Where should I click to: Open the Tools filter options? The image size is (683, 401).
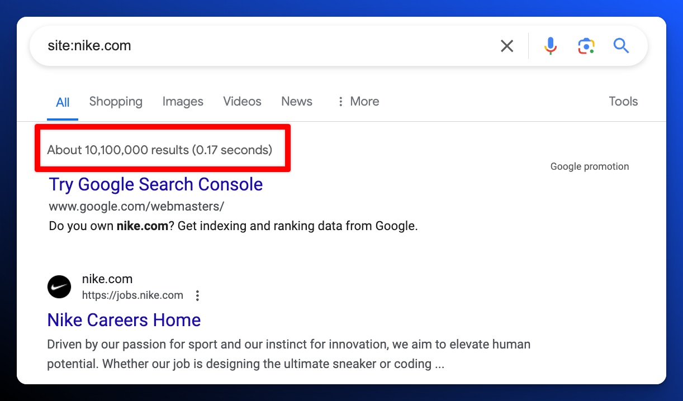click(623, 101)
